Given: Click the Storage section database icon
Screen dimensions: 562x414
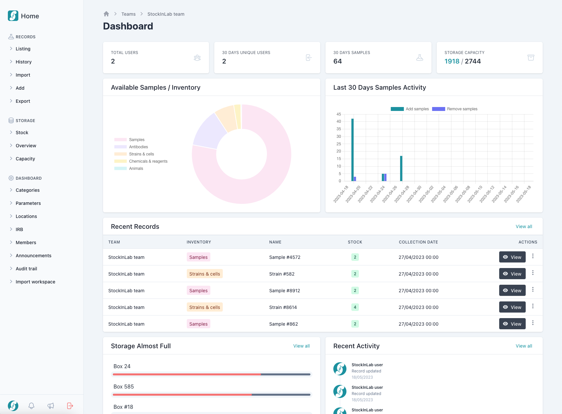Looking at the screenshot, I should 11,120.
